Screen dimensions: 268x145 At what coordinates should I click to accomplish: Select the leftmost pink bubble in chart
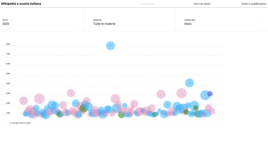23,101
